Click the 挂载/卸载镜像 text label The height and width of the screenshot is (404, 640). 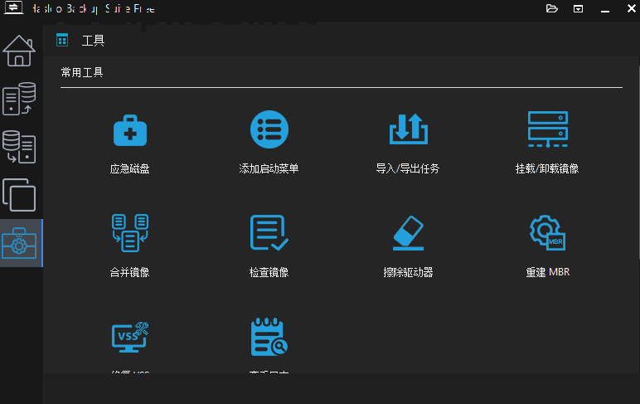click(546, 169)
